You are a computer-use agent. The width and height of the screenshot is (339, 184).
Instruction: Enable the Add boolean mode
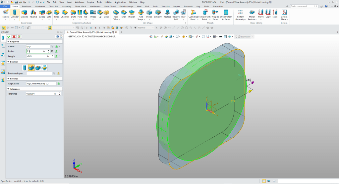[x=31, y=68]
